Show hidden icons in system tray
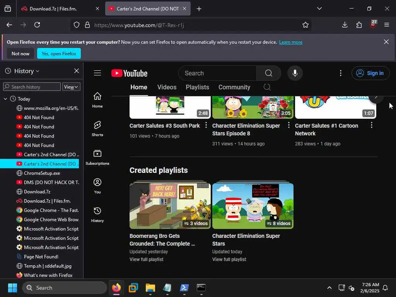Screen dimensions: 396x297 click(x=329, y=288)
